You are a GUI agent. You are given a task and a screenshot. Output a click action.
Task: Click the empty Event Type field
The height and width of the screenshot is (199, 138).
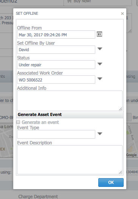pyautogui.click(x=56, y=134)
